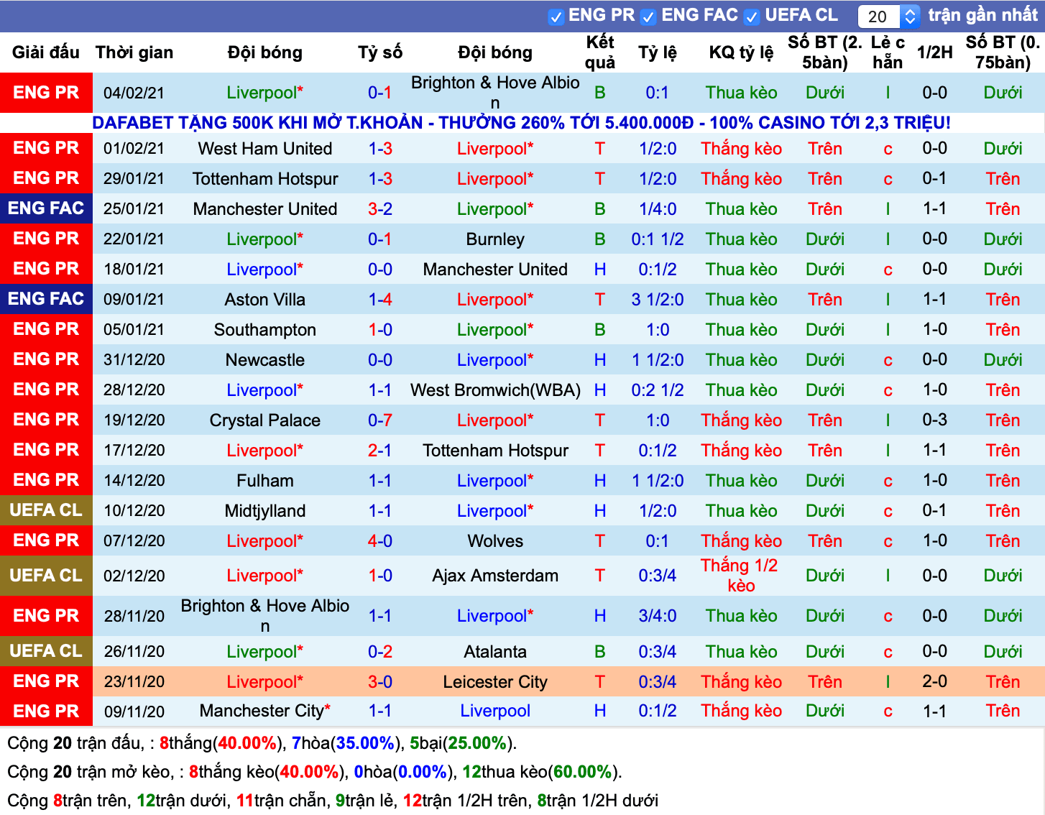1045x815 pixels.
Task: Click the 0-3 half-time score on 19/12/20
Action: click(x=935, y=420)
